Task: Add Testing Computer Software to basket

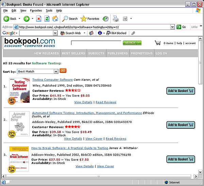Action: tap(181, 91)
